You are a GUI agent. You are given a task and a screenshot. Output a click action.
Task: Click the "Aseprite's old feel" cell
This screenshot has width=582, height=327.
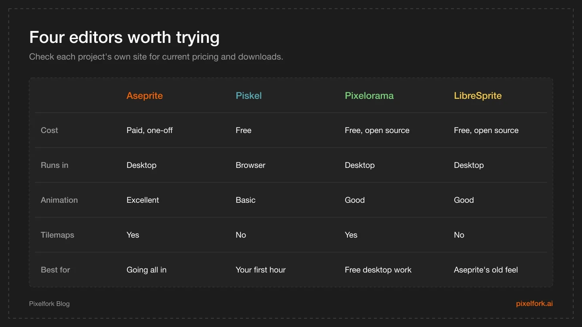486,270
